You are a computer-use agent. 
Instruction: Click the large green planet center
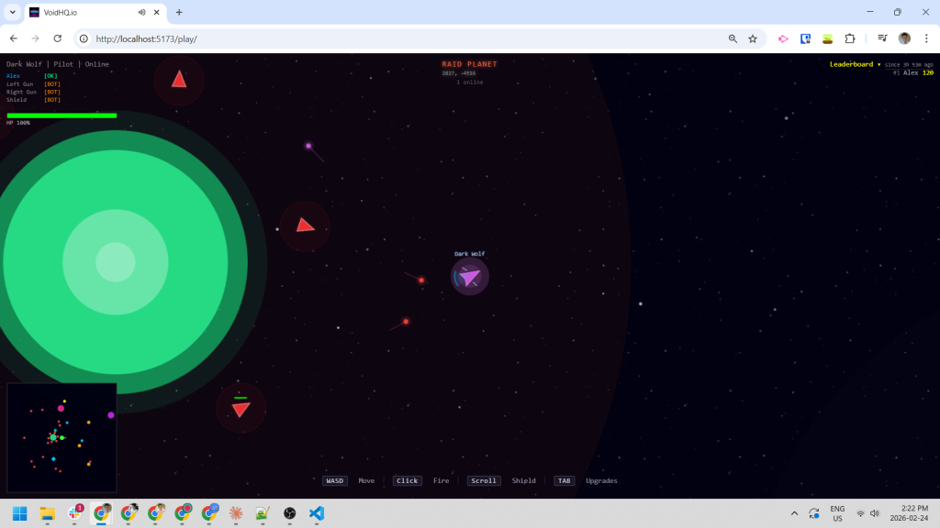pyautogui.click(x=116, y=262)
